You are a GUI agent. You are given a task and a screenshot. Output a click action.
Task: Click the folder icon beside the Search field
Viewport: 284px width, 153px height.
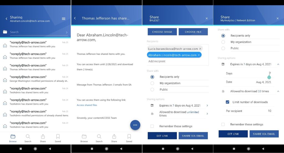click(5, 32)
